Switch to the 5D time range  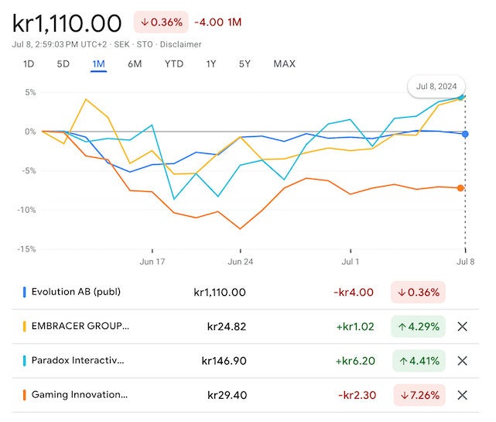pos(63,63)
